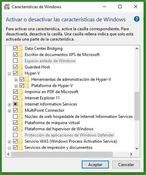Image resolution: width=146 pixels, height=175 pixels.
Task: Click the folder icon beside Imprimir en PDF de Microsoft
Action: [x=21, y=92]
